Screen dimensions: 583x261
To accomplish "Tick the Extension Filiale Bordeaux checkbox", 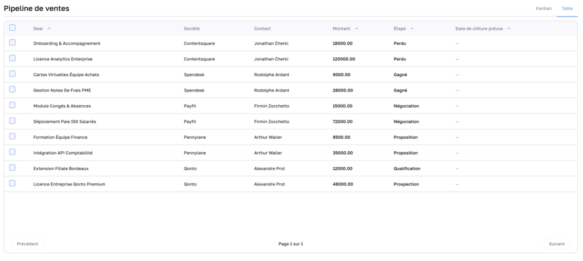I will click(13, 168).
